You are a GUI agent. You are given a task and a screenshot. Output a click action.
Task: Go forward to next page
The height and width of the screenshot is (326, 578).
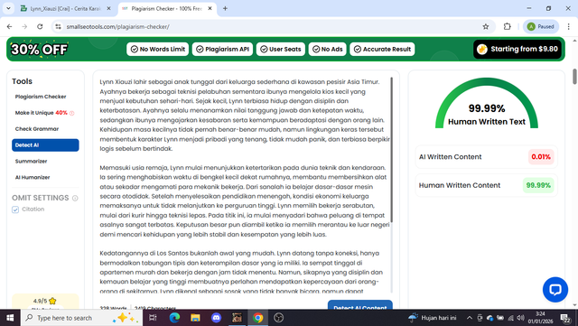point(24,26)
